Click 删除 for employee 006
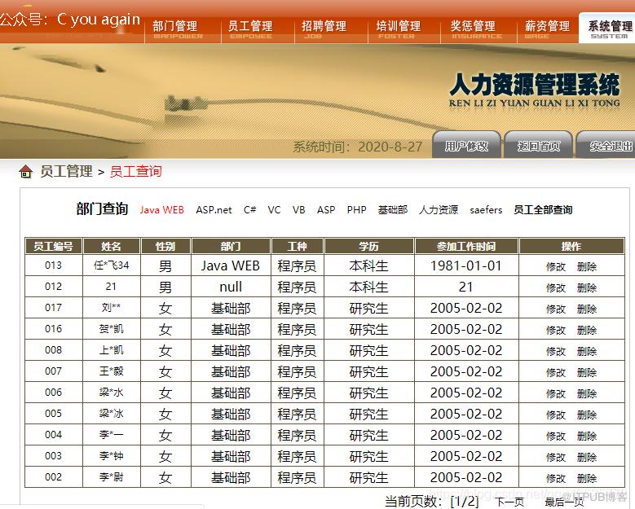635x509 pixels. click(587, 393)
